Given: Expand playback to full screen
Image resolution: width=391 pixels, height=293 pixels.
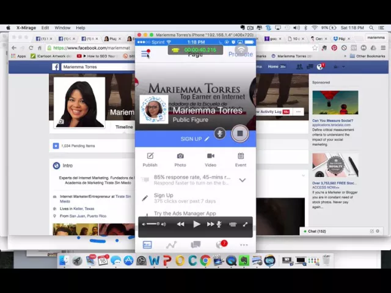Looking at the screenshot, I should pyautogui.click(x=245, y=224).
